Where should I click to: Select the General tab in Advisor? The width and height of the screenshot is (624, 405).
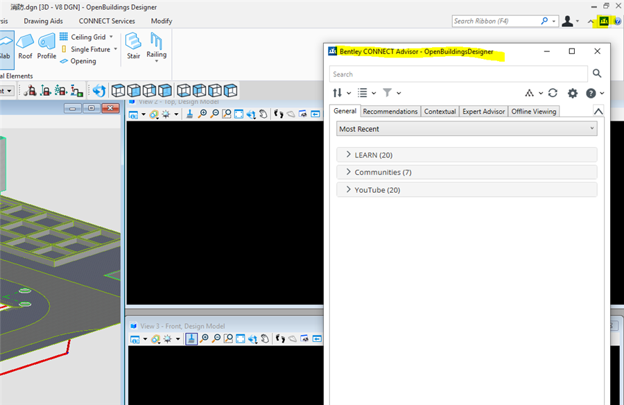[x=345, y=111]
